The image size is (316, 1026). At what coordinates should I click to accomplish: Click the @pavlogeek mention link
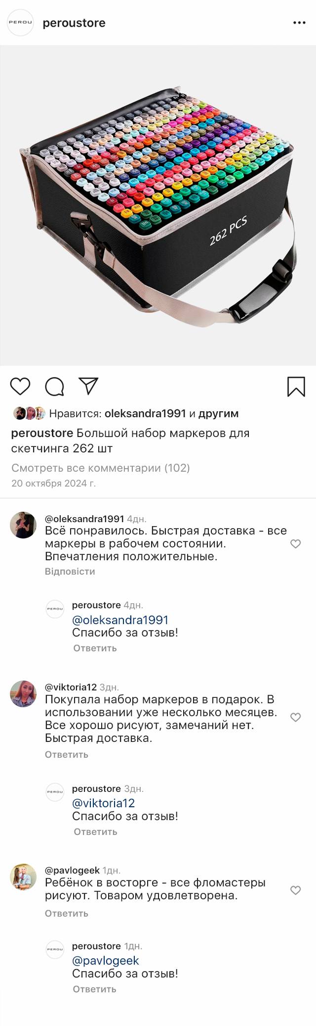pyautogui.click(x=106, y=960)
